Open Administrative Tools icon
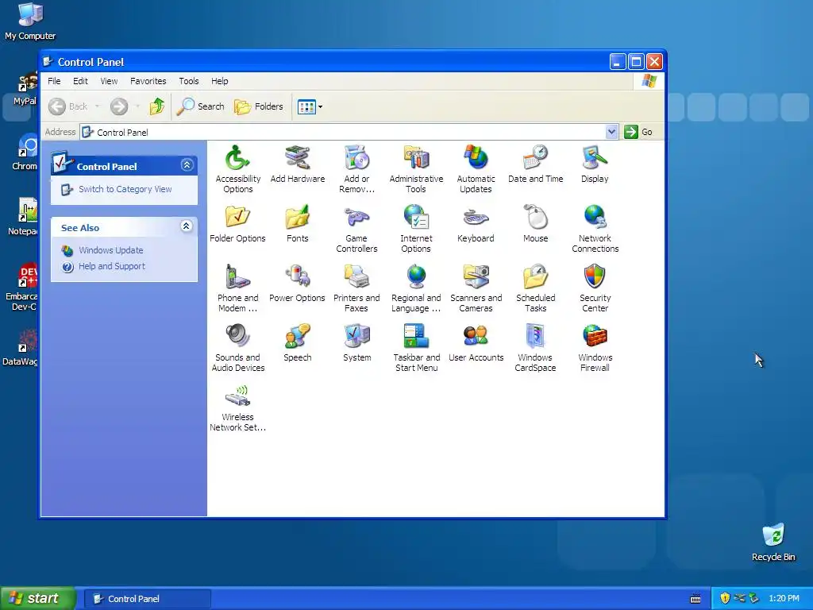This screenshot has height=610, width=813. pos(416,158)
